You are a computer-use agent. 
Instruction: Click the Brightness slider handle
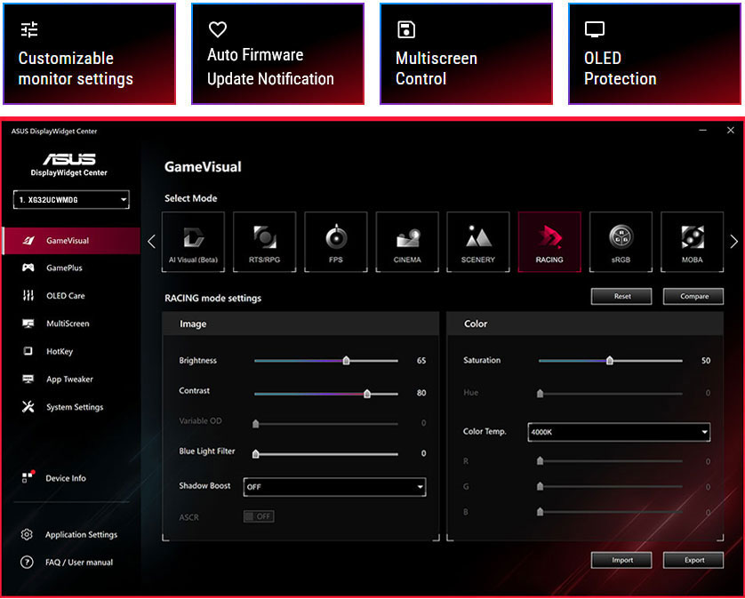pos(346,361)
